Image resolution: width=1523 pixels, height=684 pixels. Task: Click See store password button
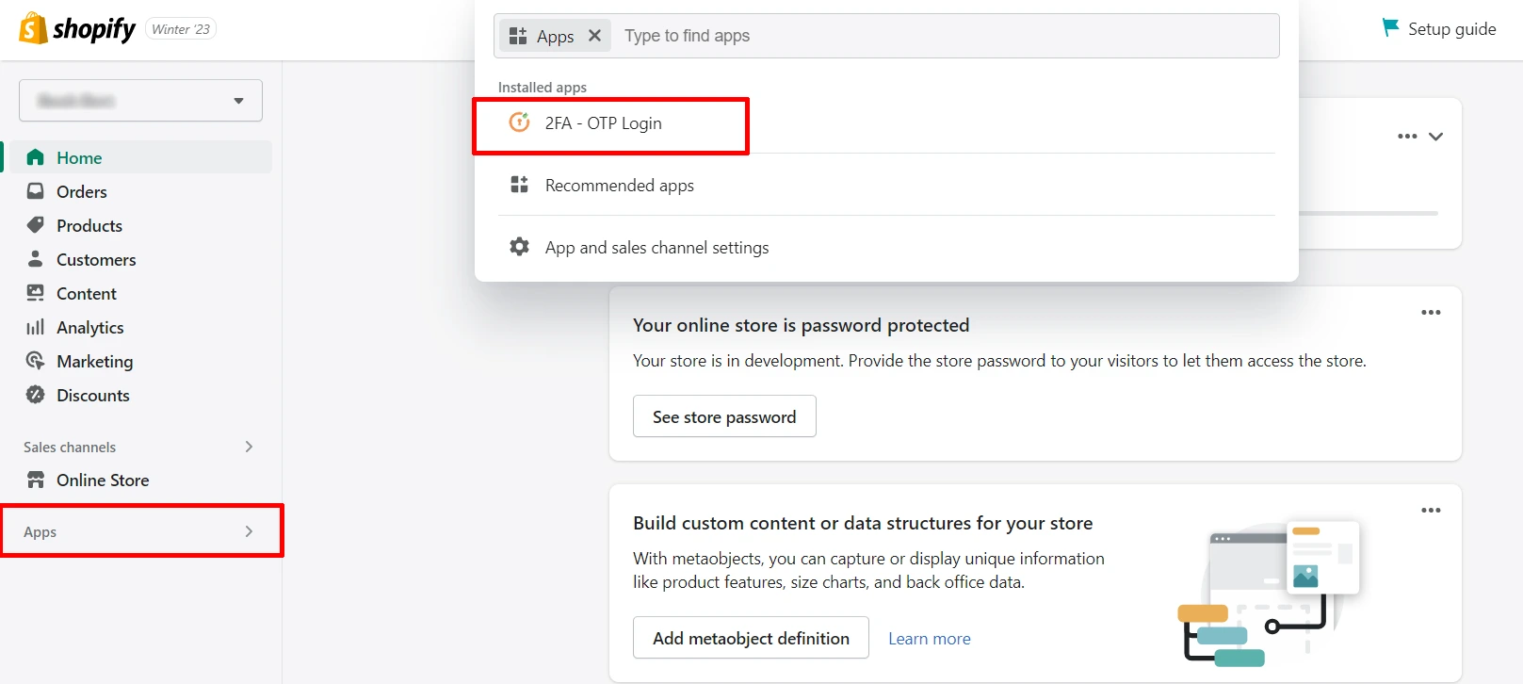click(x=724, y=416)
